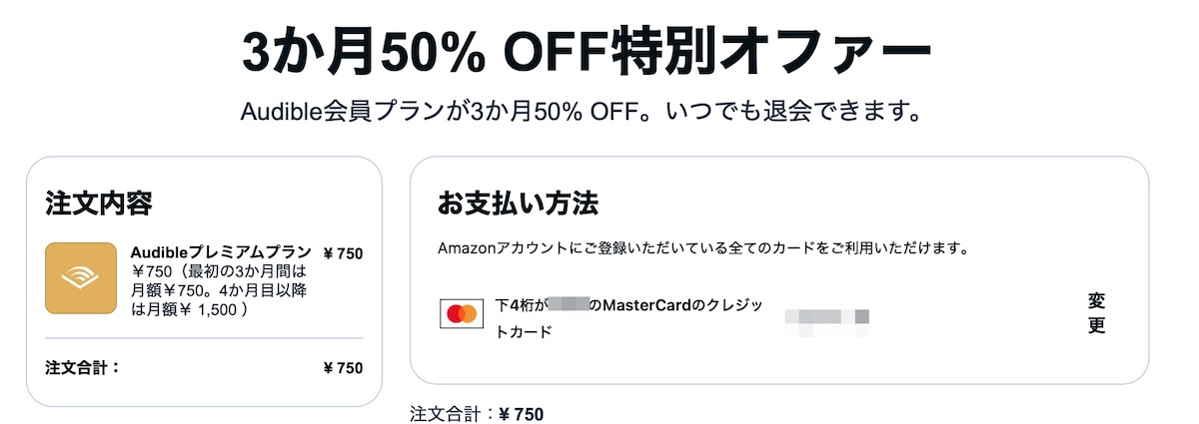Click the bold ¥750 below the payment card
1199x424 pixels.
521,414
